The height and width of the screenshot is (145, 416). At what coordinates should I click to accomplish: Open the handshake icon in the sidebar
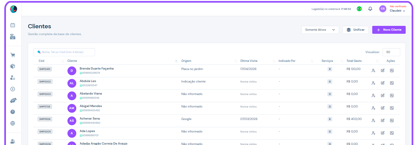[13, 100]
